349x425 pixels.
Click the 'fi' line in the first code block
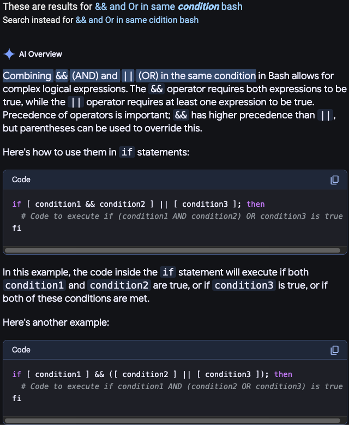[17, 228]
